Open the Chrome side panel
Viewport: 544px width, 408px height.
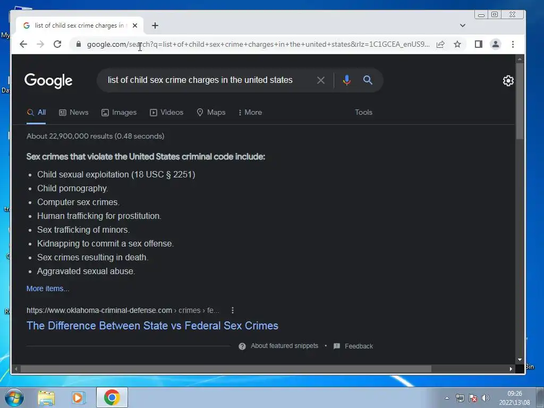479,44
